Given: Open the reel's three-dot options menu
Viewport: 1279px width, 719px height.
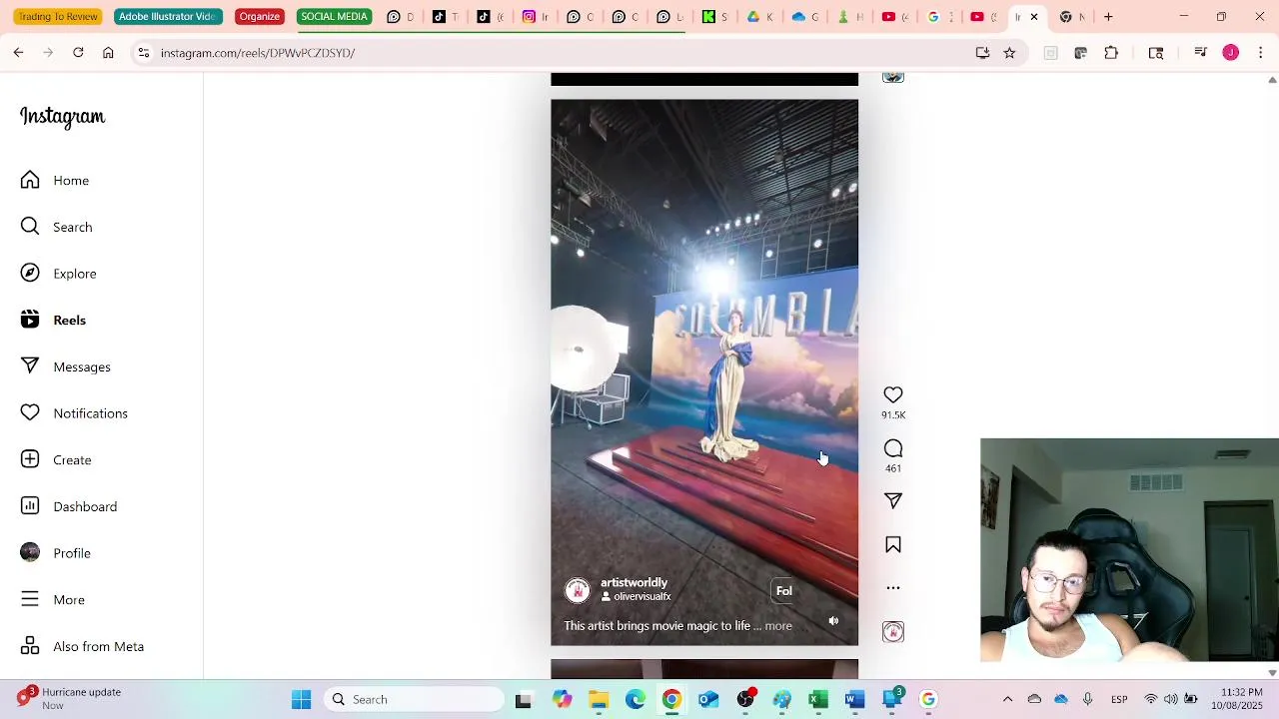Looking at the screenshot, I should (893, 588).
